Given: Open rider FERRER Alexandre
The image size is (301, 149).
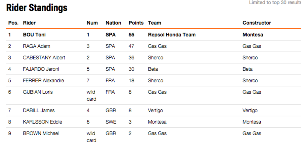Looking at the screenshot, I should point(43,81).
